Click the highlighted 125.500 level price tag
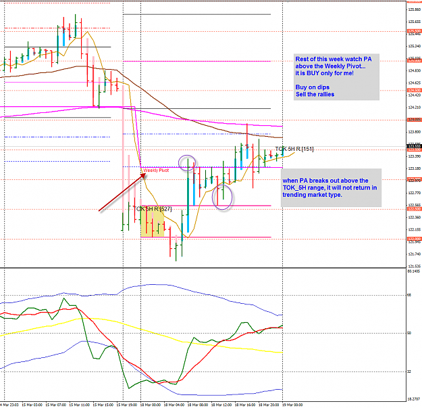This screenshot has height=408, width=422. tap(414, 32)
